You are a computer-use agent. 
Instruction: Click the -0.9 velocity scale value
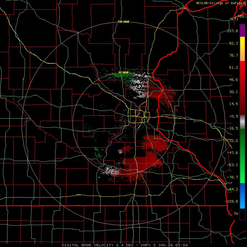[x=234, y=116]
